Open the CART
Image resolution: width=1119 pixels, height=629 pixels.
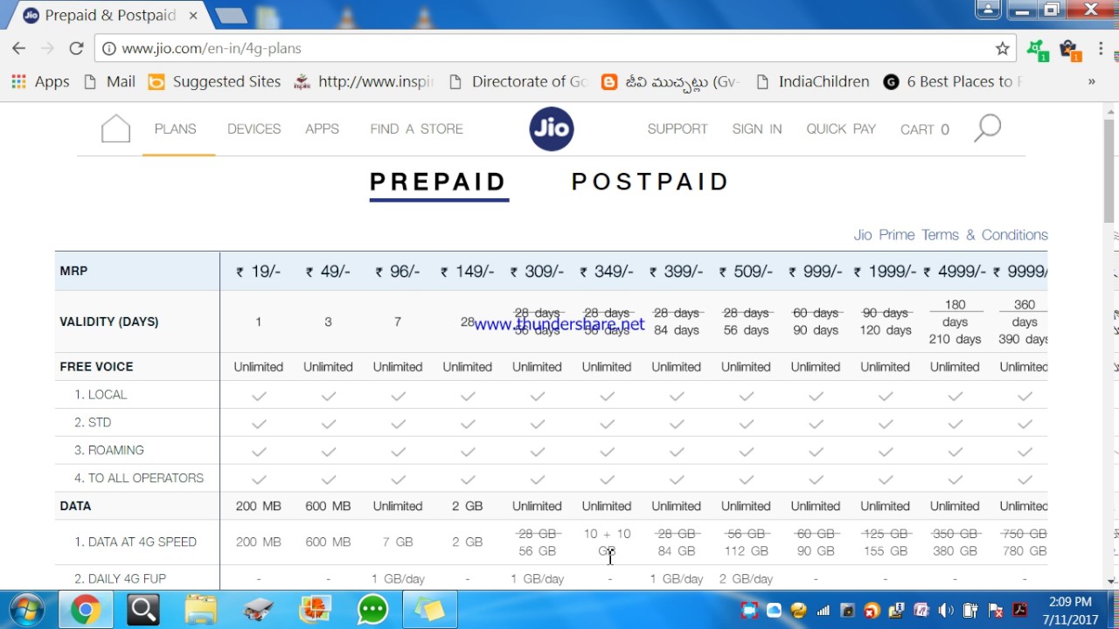(x=925, y=129)
